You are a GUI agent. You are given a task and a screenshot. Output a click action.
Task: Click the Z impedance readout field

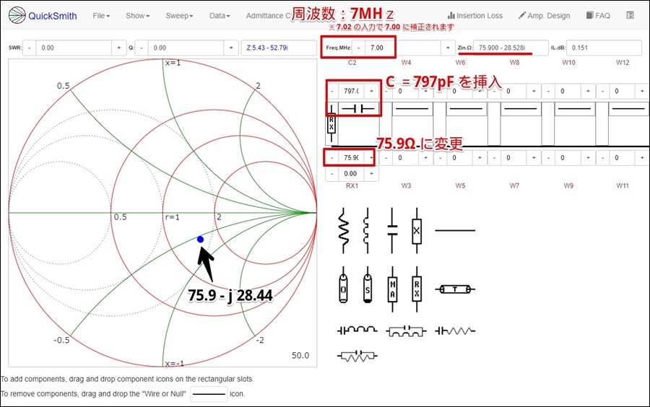click(x=279, y=48)
